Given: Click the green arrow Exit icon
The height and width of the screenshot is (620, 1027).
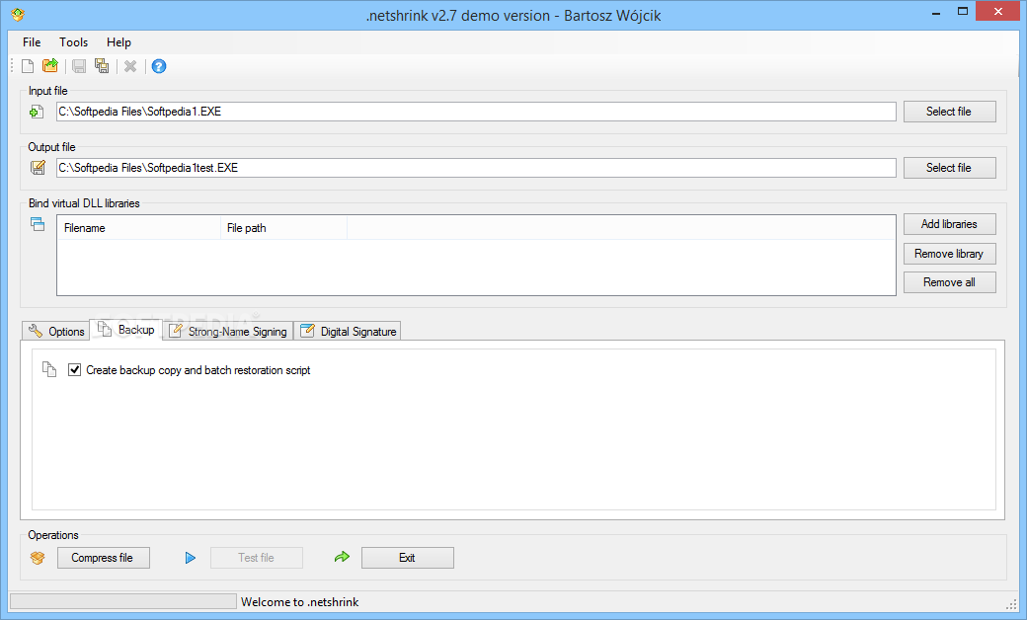Looking at the screenshot, I should pyautogui.click(x=342, y=557).
